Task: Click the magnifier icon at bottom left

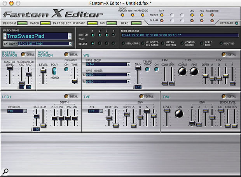Action: (5, 172)
